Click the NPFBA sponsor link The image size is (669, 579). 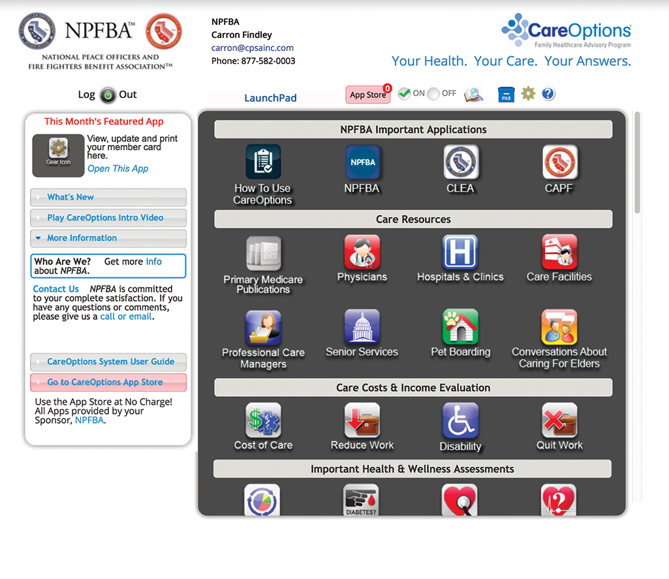(89, 420)
